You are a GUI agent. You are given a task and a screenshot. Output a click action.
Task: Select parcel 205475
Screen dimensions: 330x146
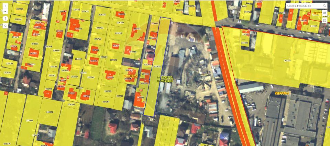click(85, 11)
